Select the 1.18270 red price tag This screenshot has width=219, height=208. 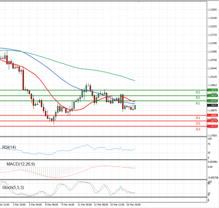(x=212, y=126)
